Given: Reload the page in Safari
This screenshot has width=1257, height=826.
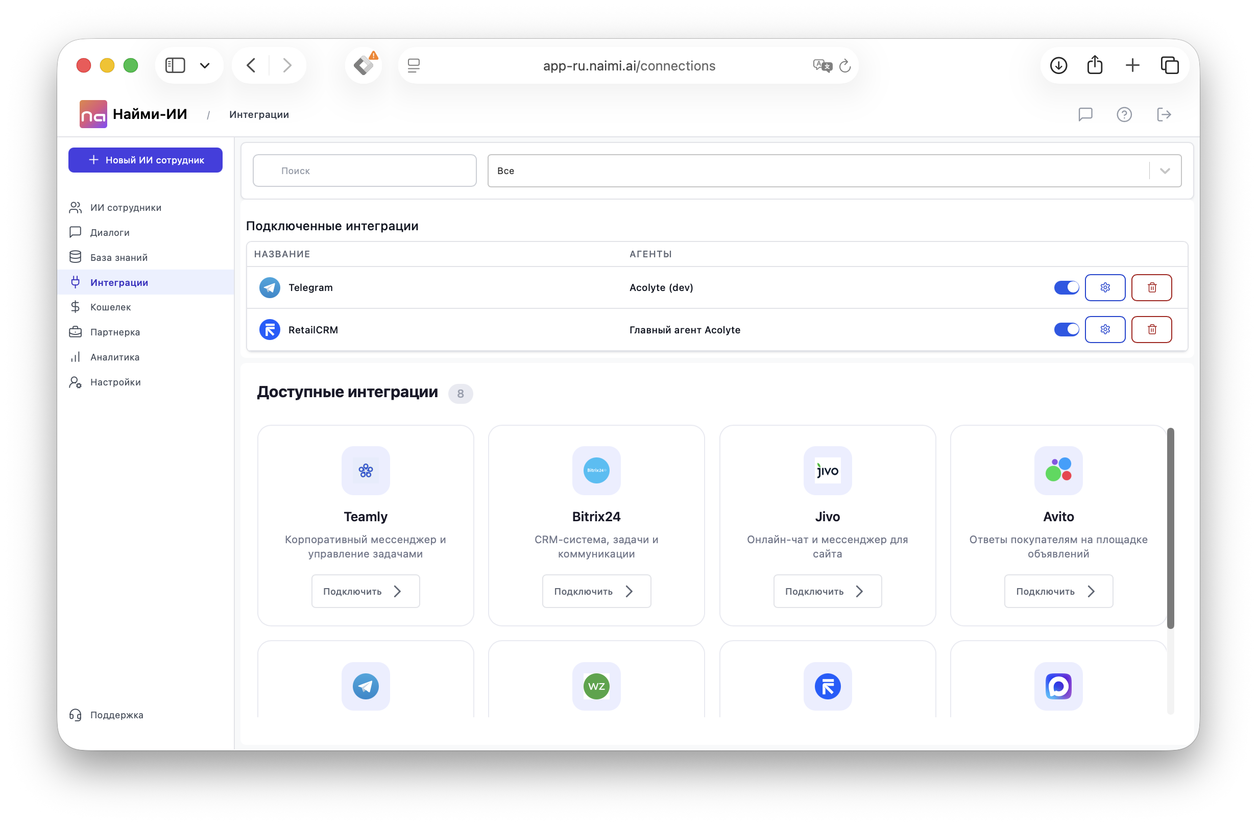Looking at the screenshot, I should [844, 65].
